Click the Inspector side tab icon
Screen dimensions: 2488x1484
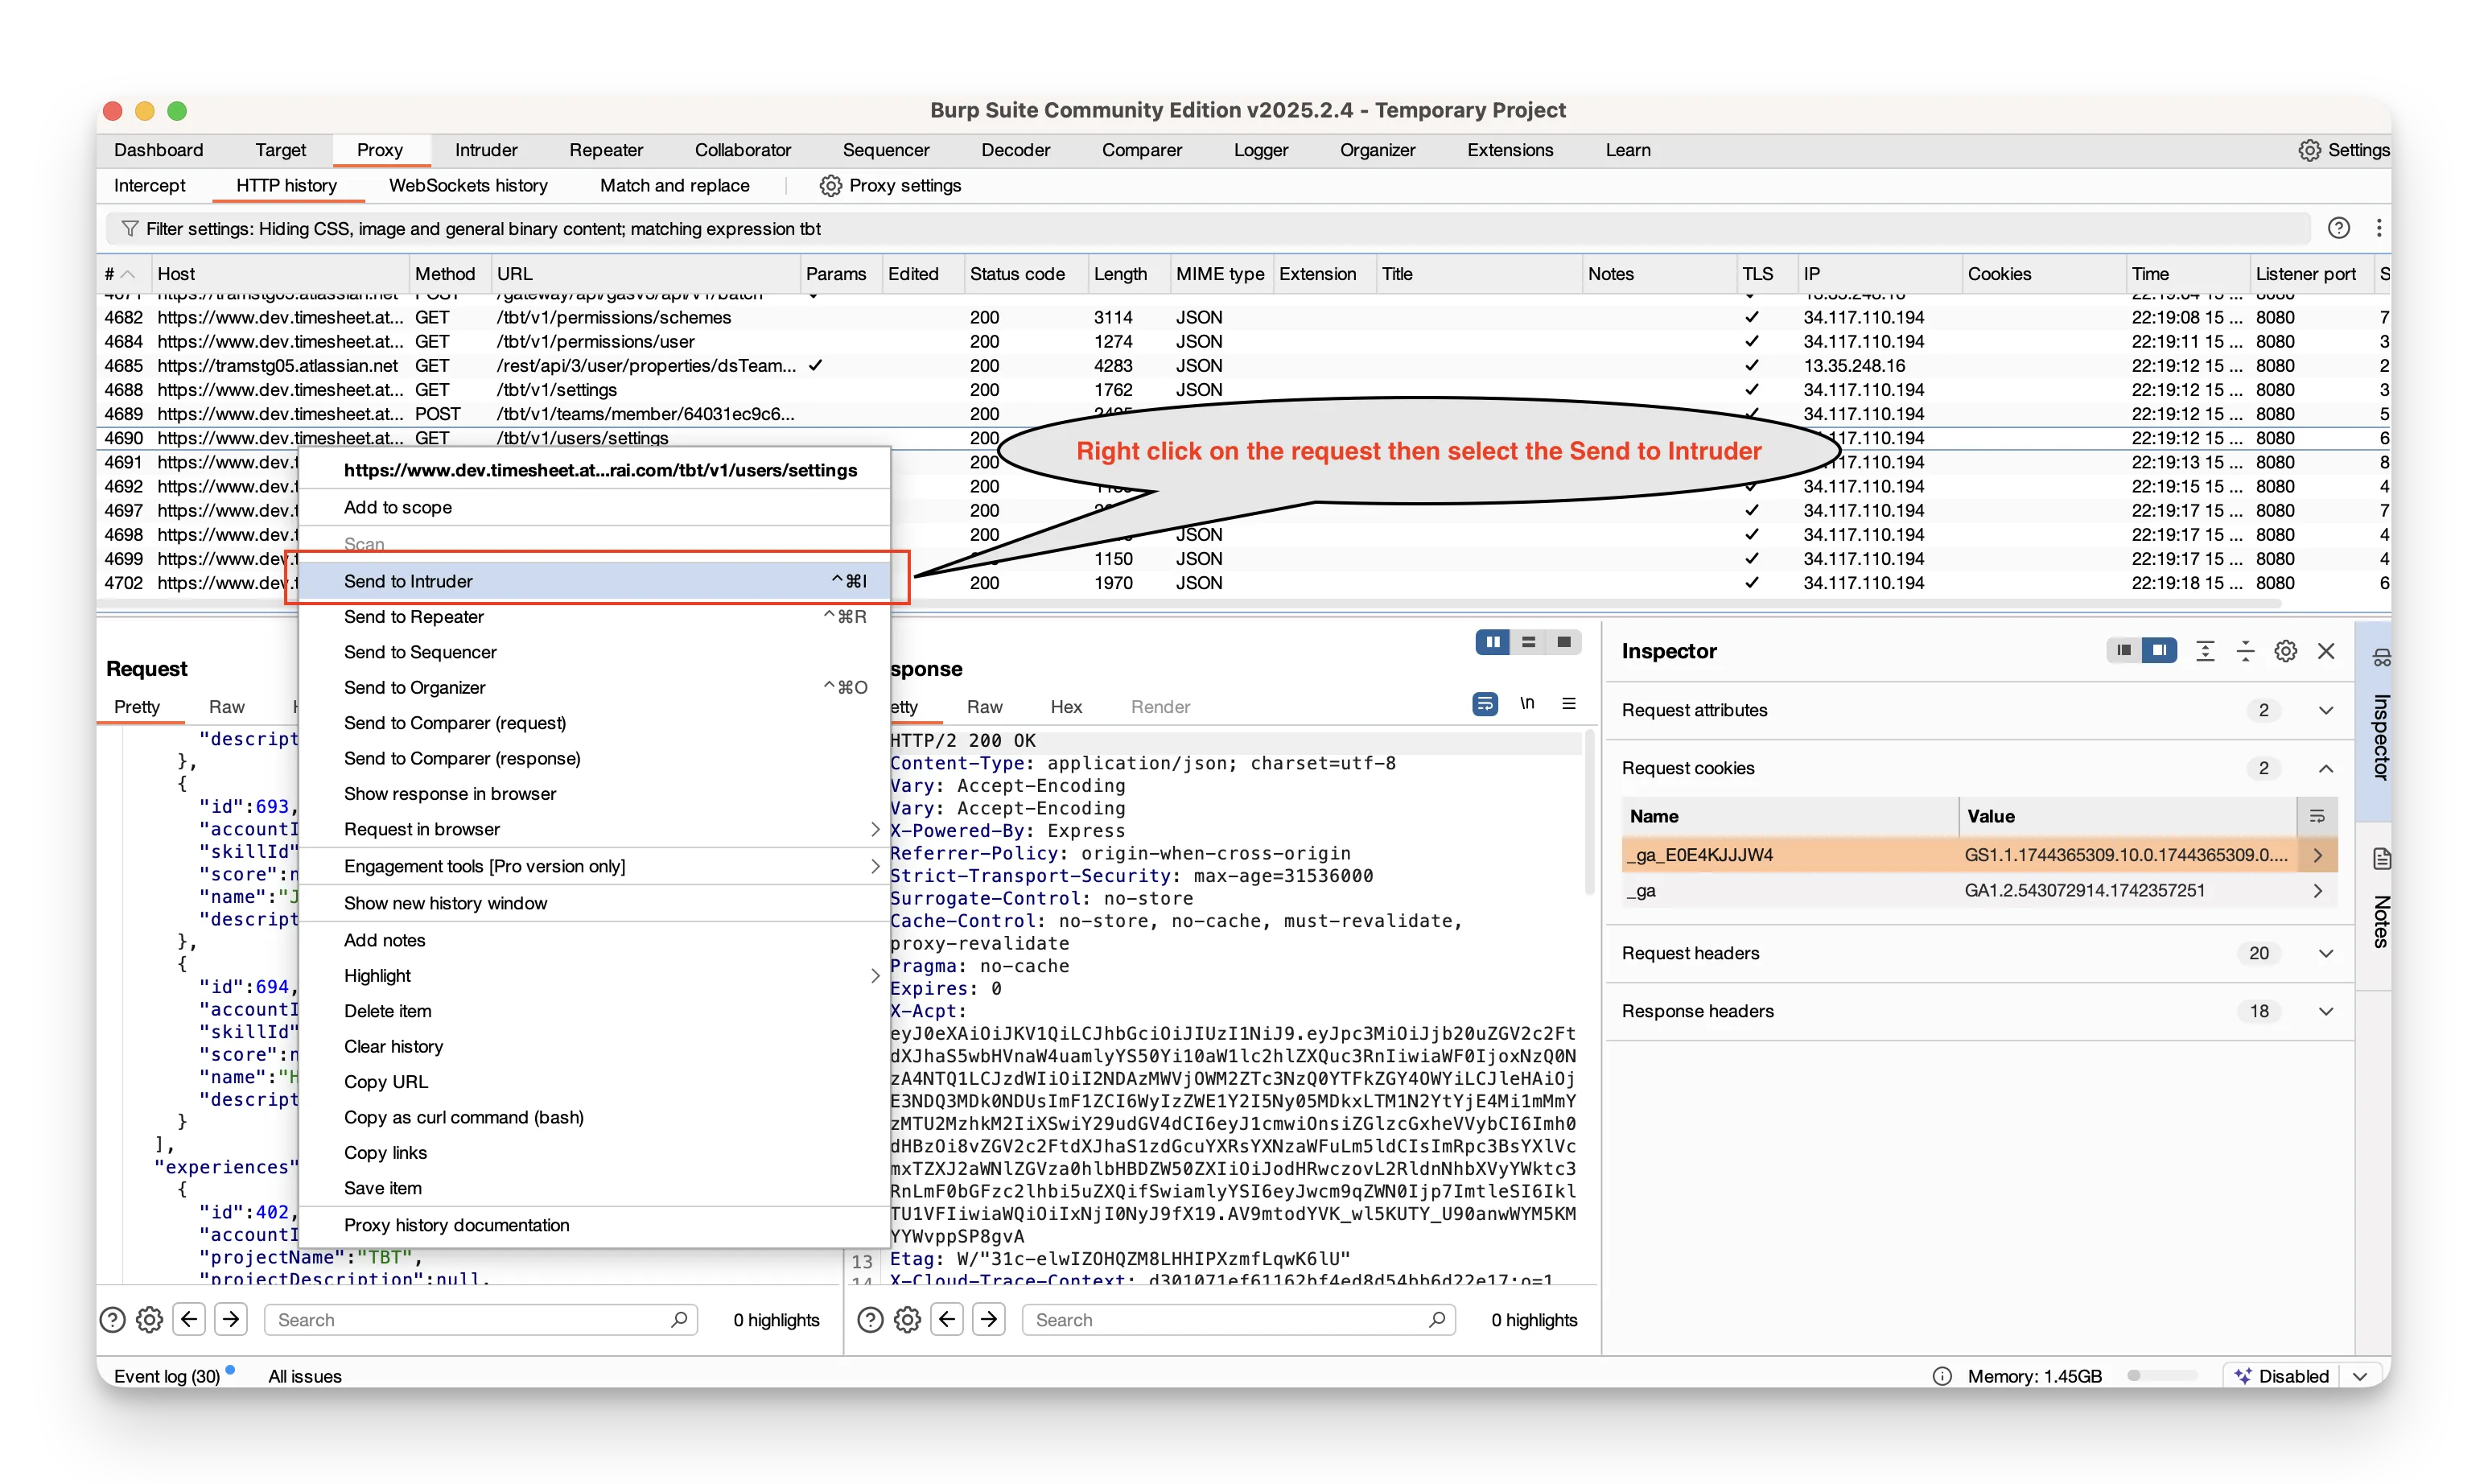tap(2381, 657)
